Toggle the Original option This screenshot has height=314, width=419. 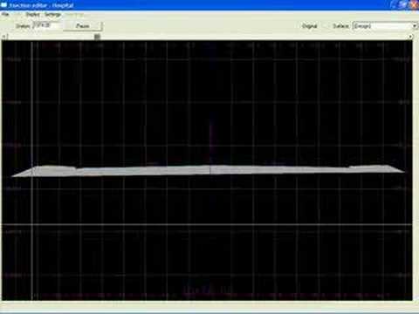click(x=309, y=26)
